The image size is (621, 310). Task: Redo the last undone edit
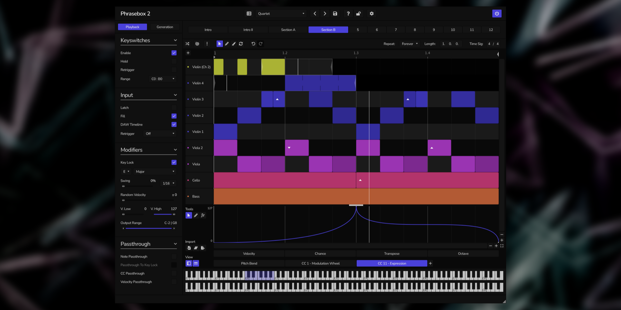261,44
